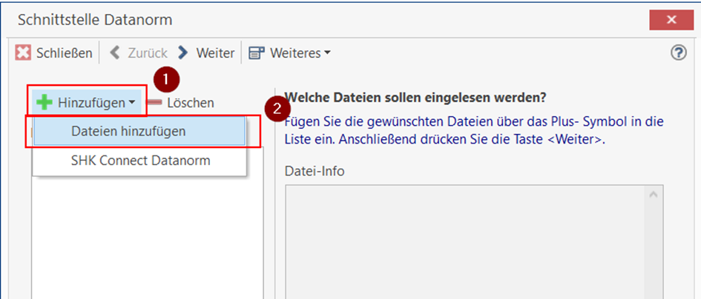Choose 'SHK Connect Datanorm' menu entry
The image size is (701, 299).
140,160
